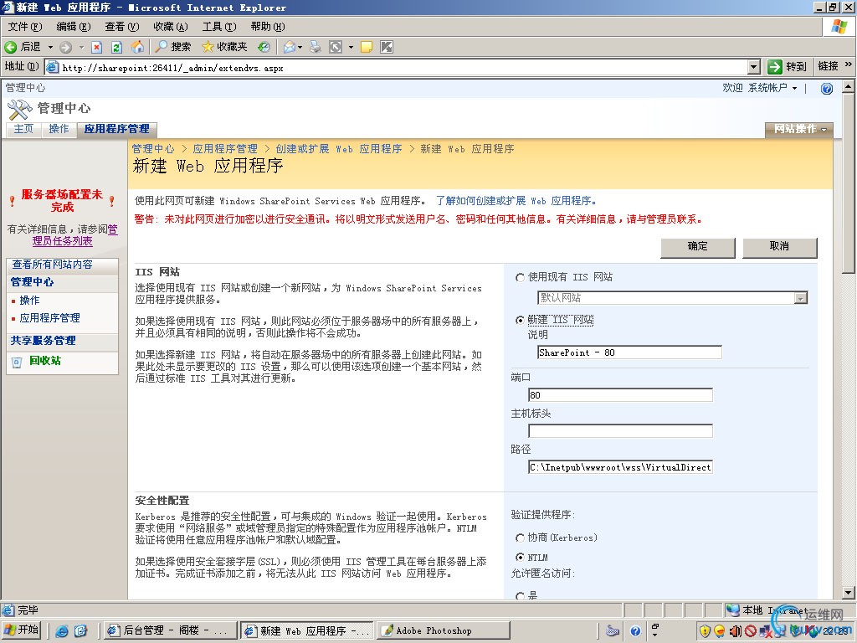Screen dimensions: 857x643
Task: Open the 网站操作 site actions menu
Action: tap(799, 130)
